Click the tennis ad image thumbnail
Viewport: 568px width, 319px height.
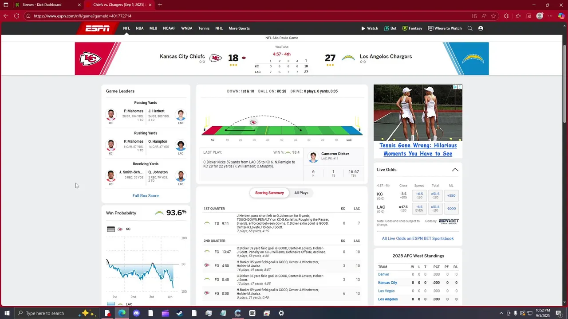coord(418,113)
